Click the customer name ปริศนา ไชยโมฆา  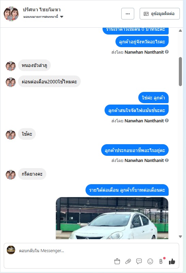42,10
